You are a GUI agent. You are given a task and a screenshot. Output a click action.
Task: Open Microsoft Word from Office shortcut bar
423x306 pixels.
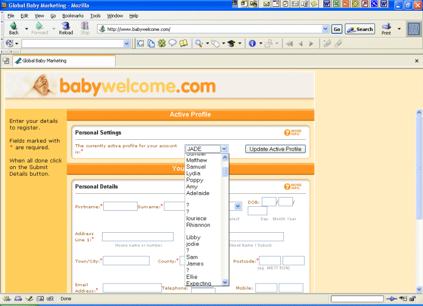coord(327,4)
